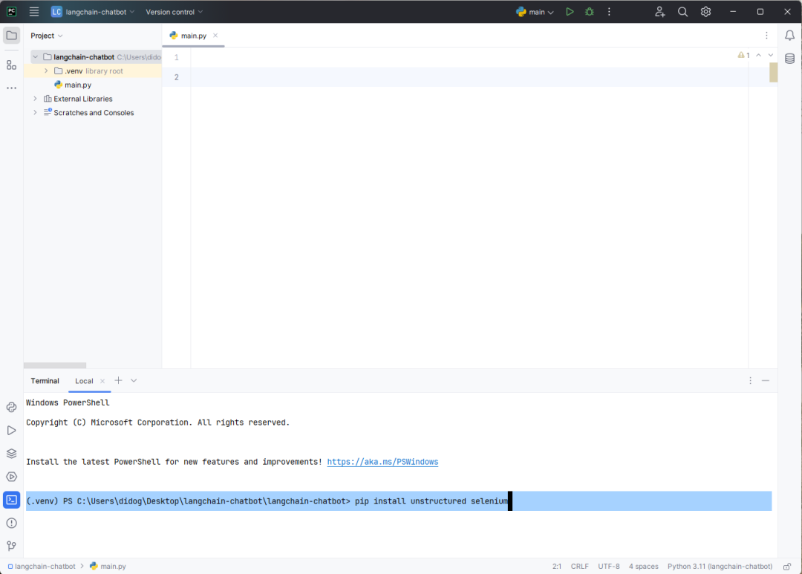The image size is (802, 574).
Task: Close the Local terminal tab
Action: click(102, 381)
